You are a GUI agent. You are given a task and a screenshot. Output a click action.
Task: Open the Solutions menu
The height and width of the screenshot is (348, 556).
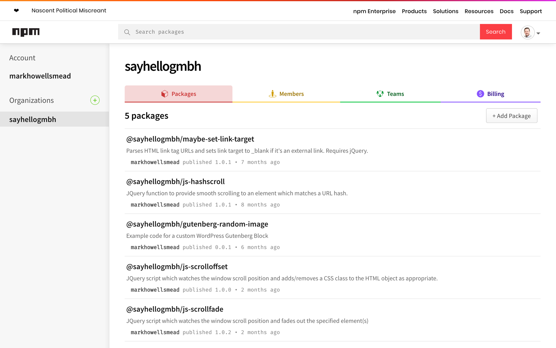point(446,11)
